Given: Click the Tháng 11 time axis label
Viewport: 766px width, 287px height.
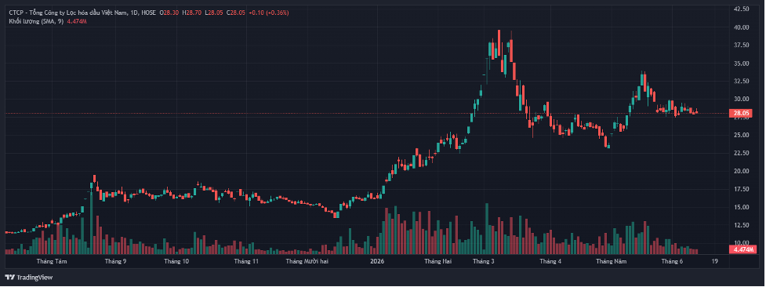Looking at the screenshot, I should click(246, 262).
